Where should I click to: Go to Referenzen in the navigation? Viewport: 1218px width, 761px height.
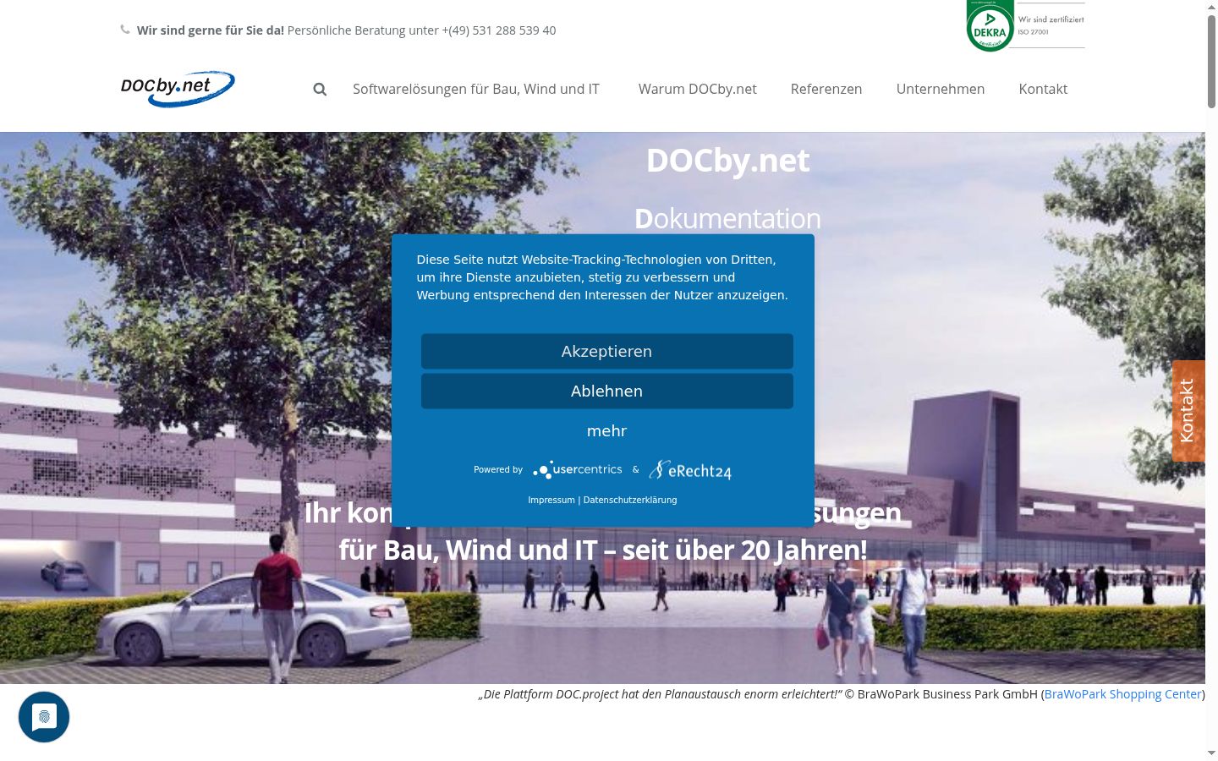826,89
